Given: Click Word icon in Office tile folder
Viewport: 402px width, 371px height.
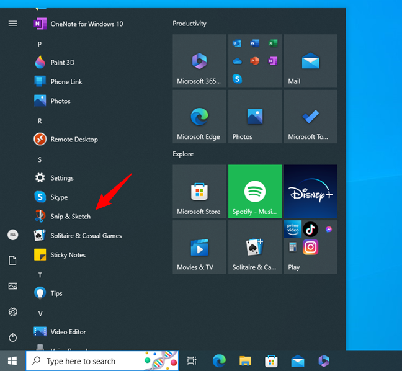Looking at the screenshot, I should [x=254, y=43].
